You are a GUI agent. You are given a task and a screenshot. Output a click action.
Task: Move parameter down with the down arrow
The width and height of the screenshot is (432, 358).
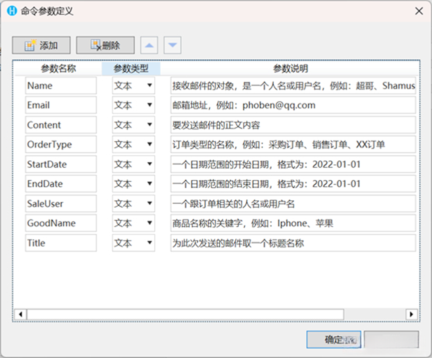pos(172,45)
